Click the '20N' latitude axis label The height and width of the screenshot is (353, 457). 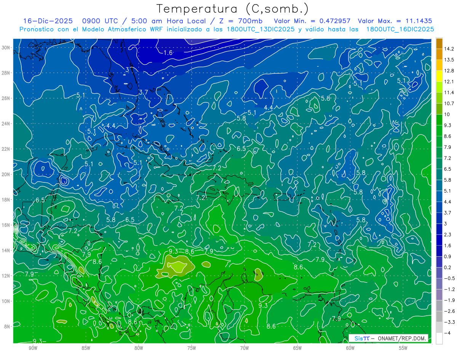click(5, 174)
